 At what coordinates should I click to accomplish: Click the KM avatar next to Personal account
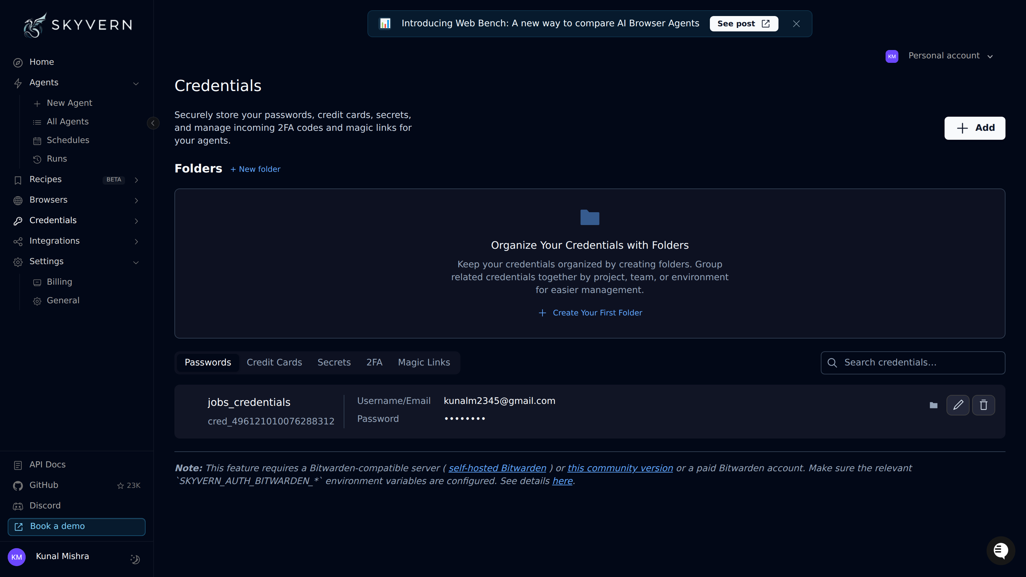[x=892, y=56]
